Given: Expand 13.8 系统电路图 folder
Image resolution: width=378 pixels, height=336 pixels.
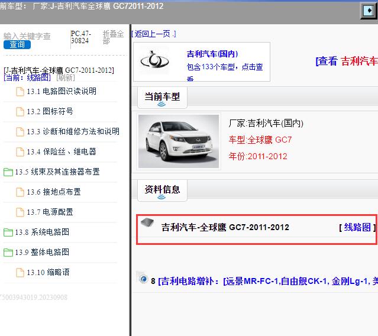Looking at the screenshot, I should point(42,232).
